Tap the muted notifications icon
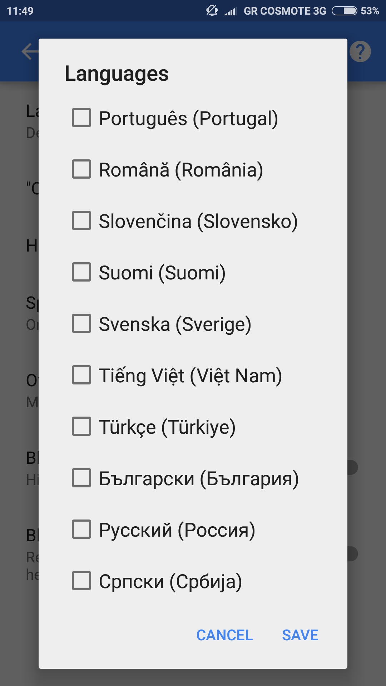The height and width of the screenshot is (686, 386). coord(212,11)
